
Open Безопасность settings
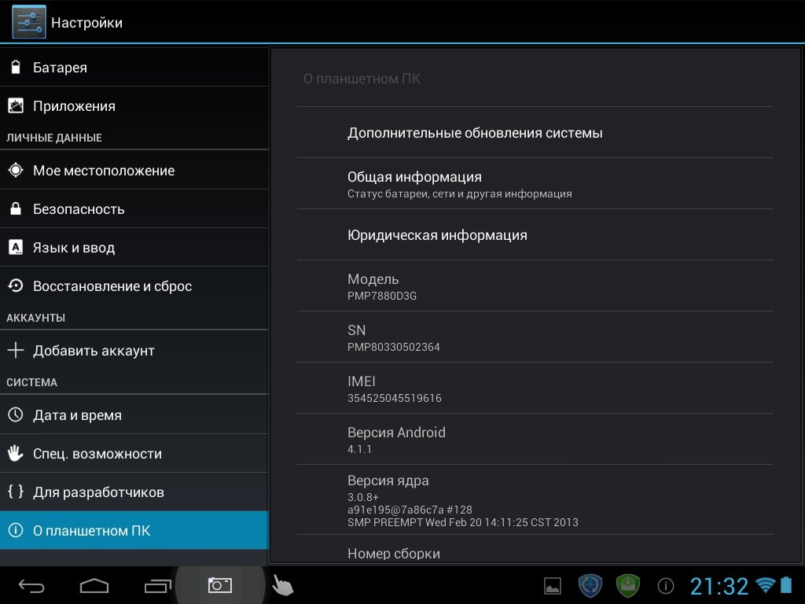pos(134,209)
